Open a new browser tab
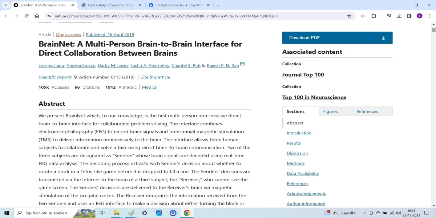This screenshot has height=218, width=436. [x=218, y=5]
